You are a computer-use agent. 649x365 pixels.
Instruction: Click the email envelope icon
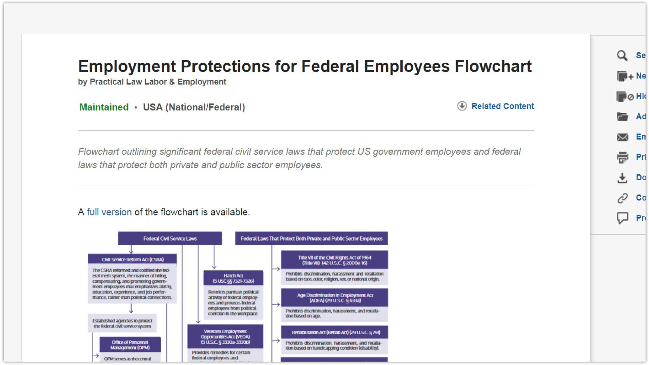[x=622, y=137]
